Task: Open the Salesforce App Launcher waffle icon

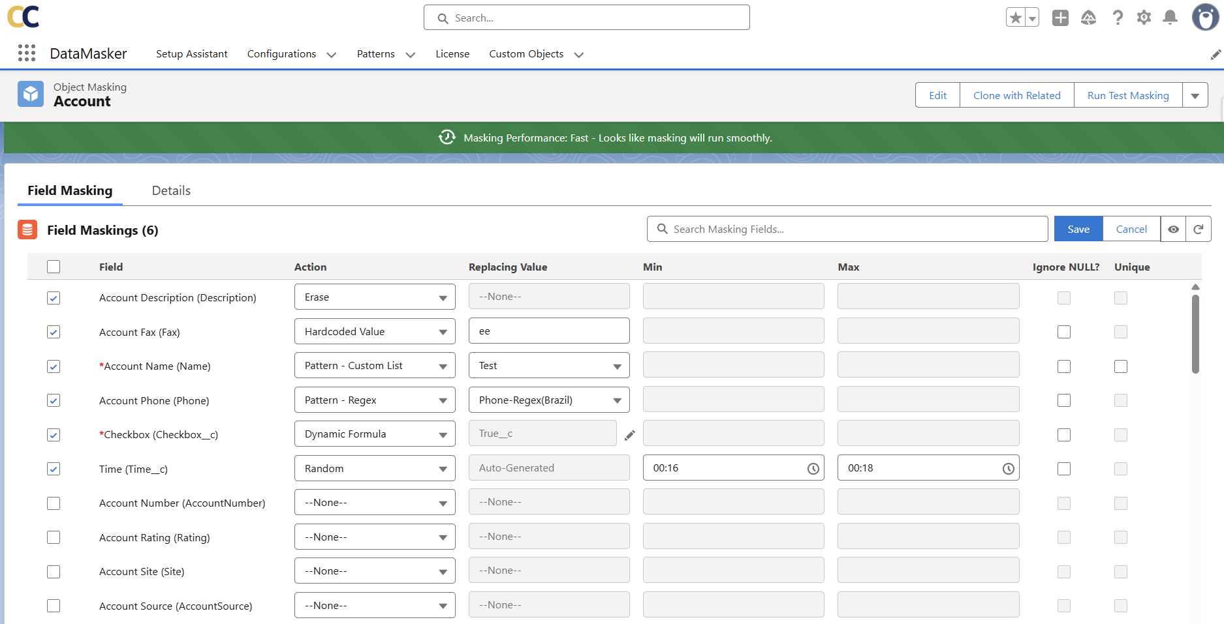Action: (26, 53)
